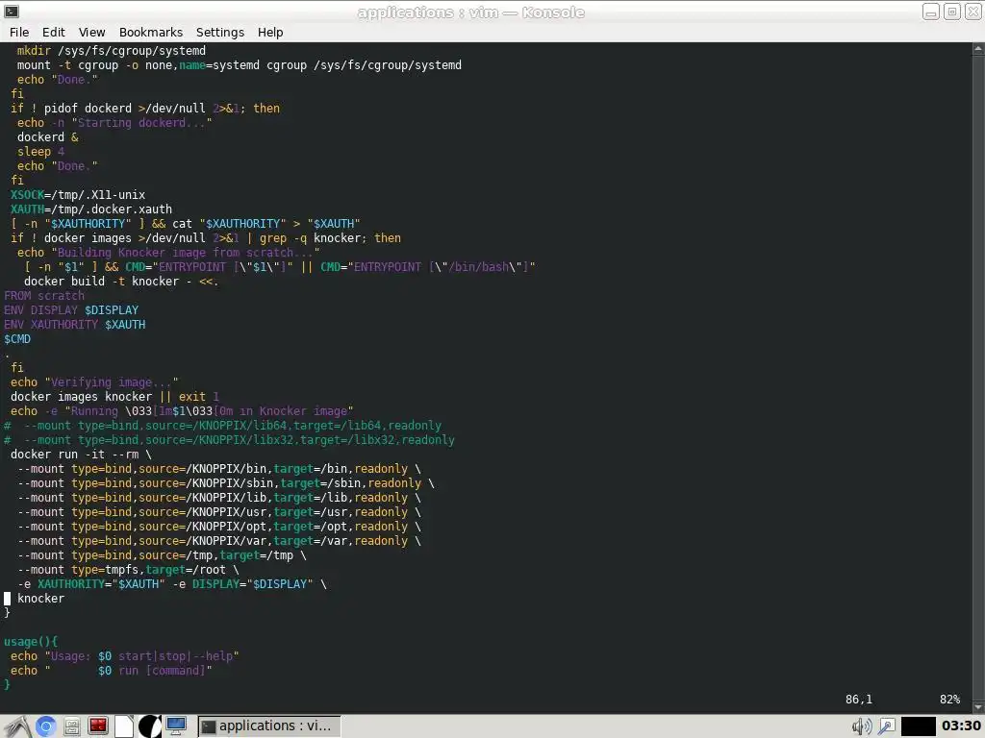985x738 pixels.
Task: Click the 'usage(){' function line
Action: coord(31,642)
